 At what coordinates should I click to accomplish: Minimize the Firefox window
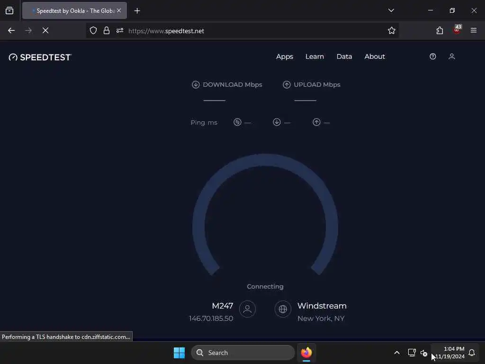point(430,10)
